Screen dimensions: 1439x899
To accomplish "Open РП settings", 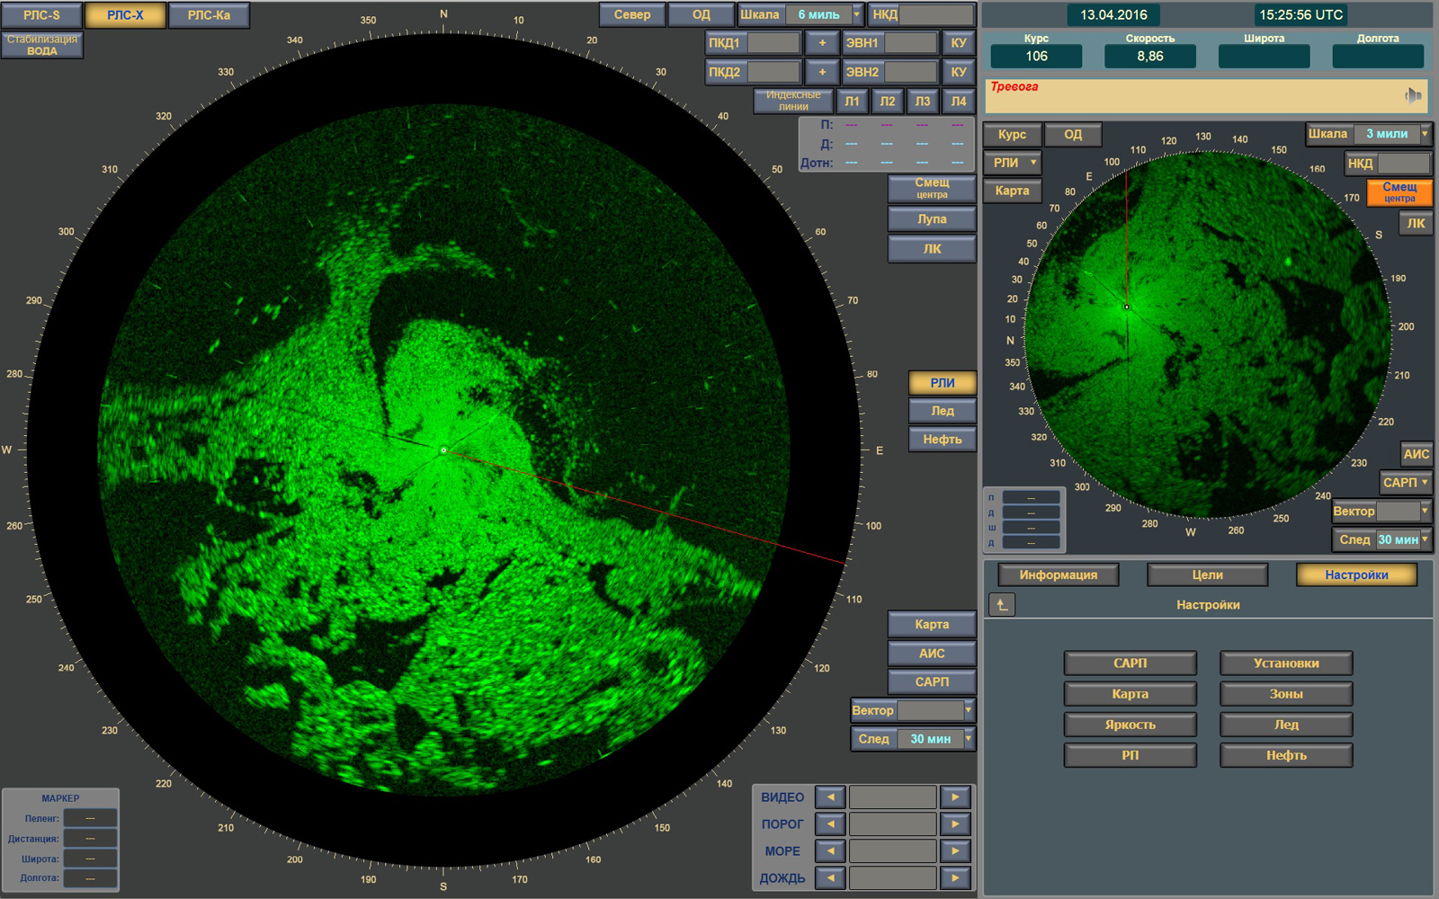I will point(1130,755).
